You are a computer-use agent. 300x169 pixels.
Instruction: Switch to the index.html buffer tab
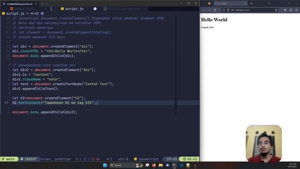24,9
